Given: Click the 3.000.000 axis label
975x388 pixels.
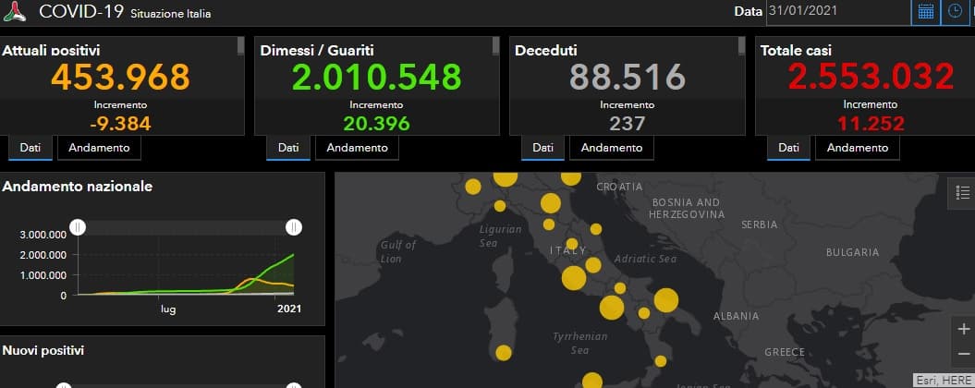Looking at the screenshot, I should click(43, 235).
